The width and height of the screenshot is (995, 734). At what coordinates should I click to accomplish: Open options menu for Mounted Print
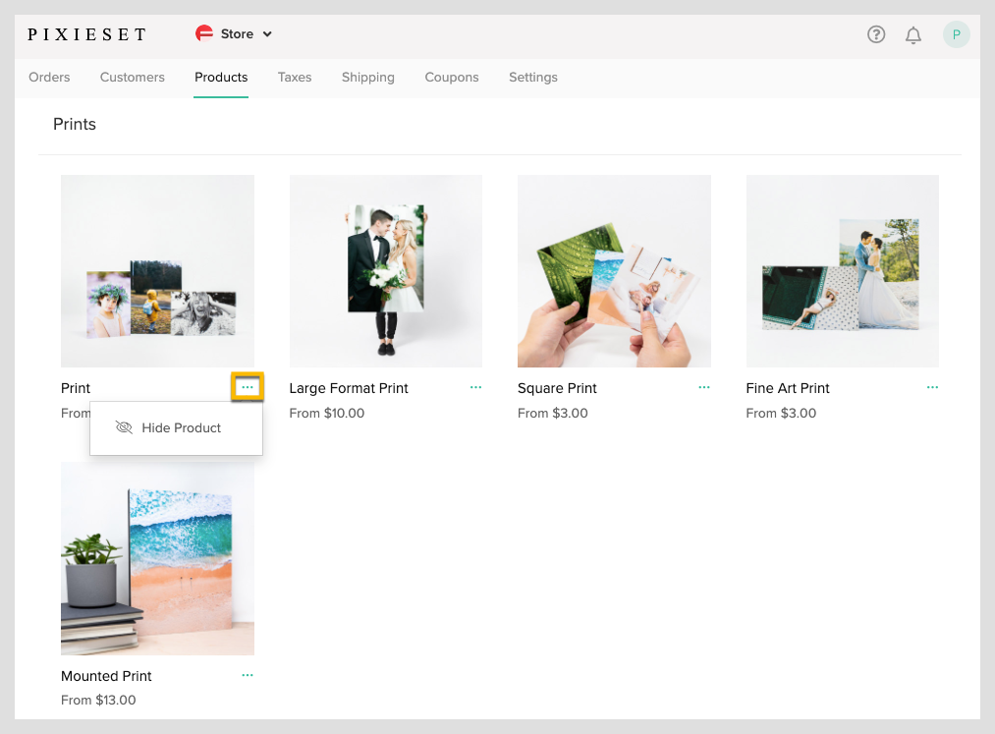(248, 675)
